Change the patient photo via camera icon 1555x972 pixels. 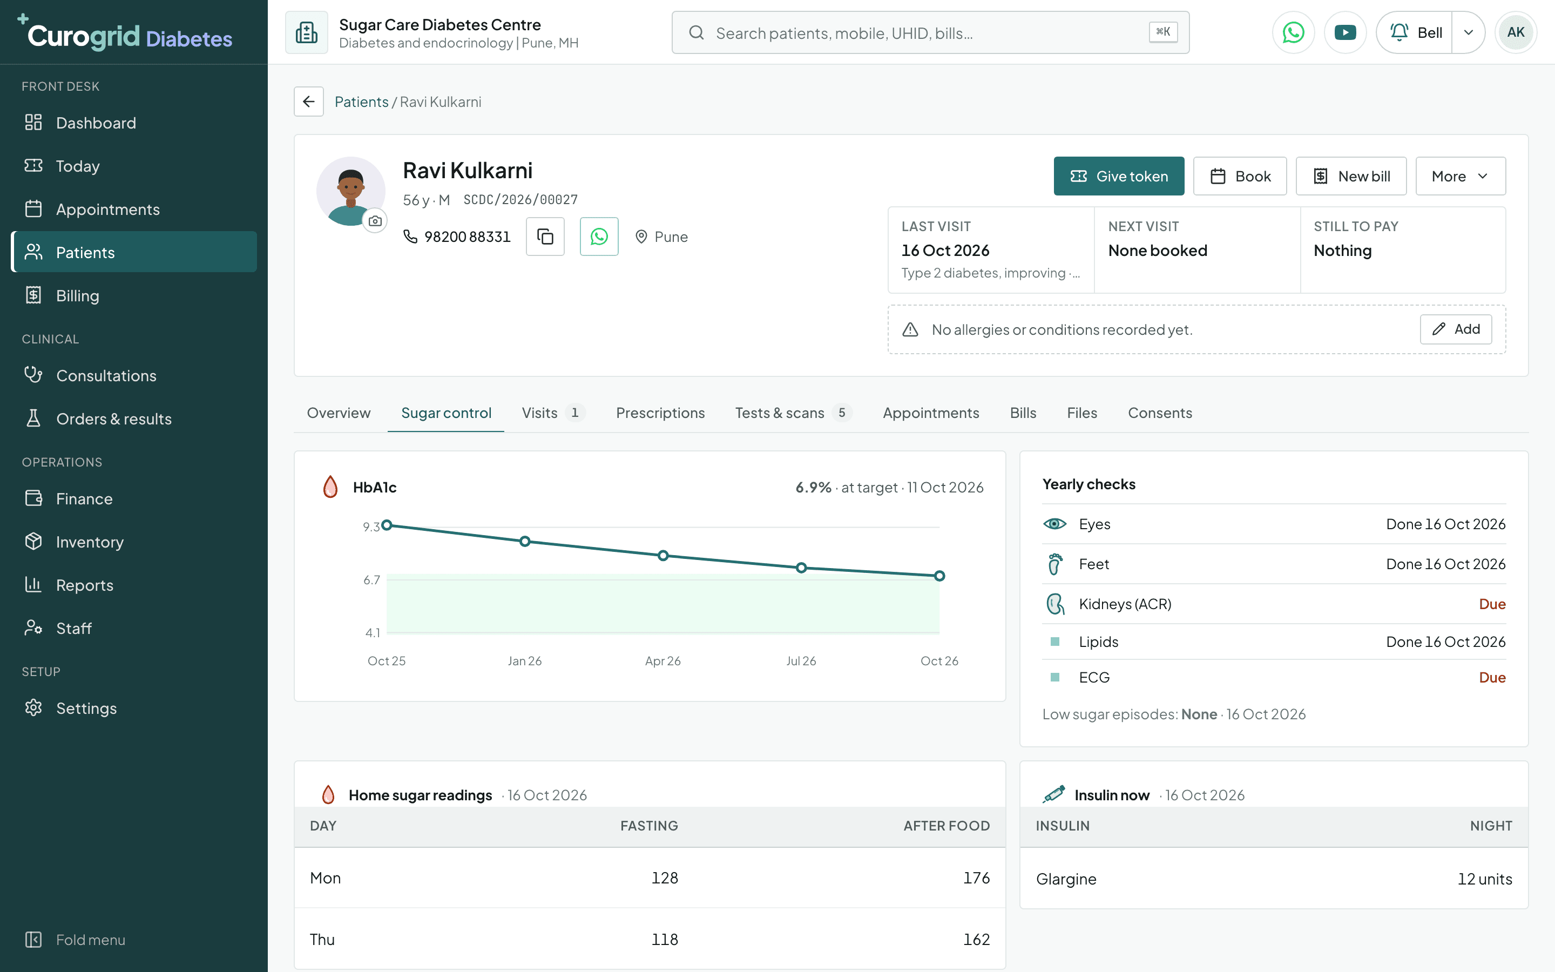tap(375, 220)
